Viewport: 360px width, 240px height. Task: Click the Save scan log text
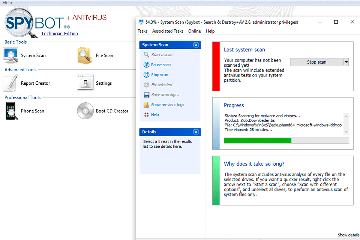pyautogui.click(x=165, y=94)
